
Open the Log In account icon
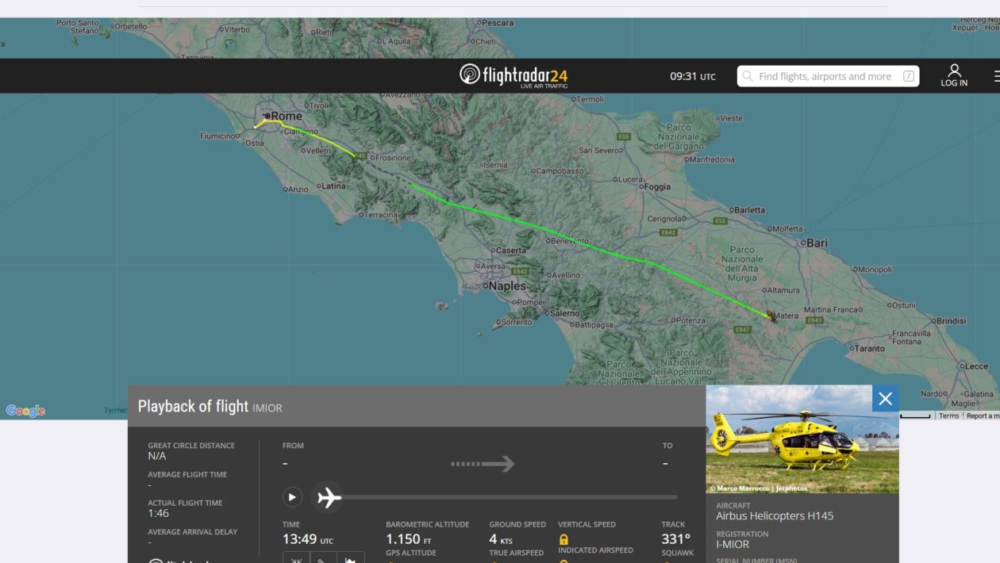pyautogui.click(x=954, y=75)
